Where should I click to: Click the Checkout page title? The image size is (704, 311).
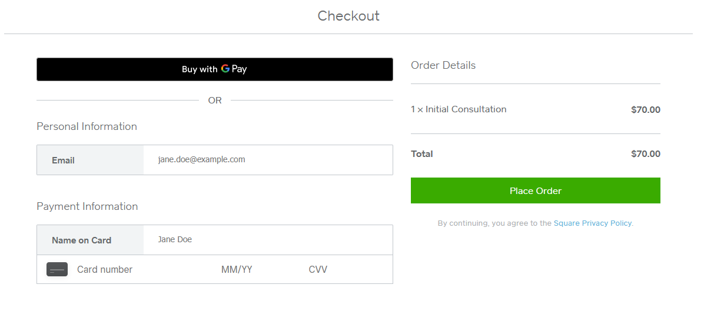pyautogui.click(x=348, y=16)
